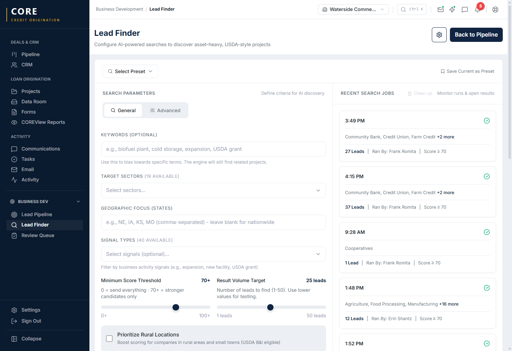Open the Select Preset dropdown
Viewport: 512px width, 351px height.
[130, 71]
